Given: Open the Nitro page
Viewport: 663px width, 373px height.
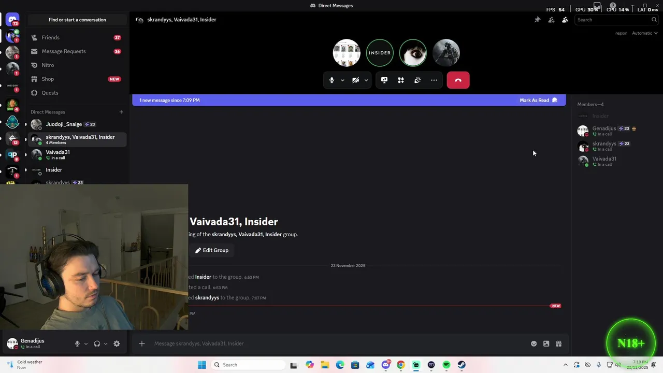Looking at the screenshot, I should click(77, 65).
